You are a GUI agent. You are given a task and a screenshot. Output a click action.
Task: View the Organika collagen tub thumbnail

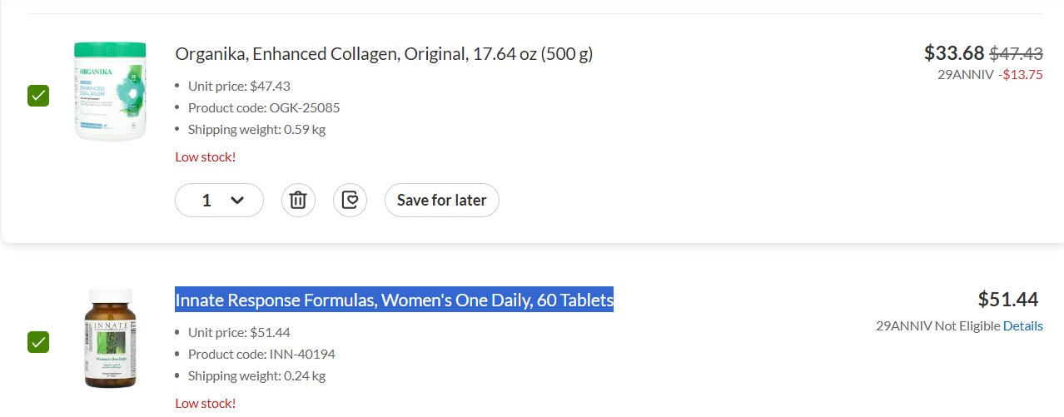110,92
